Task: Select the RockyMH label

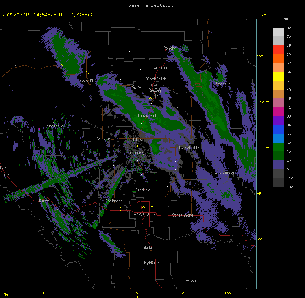Action: point(87,80)
